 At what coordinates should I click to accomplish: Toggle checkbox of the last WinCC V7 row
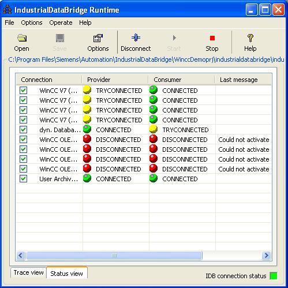coord(23,119)
